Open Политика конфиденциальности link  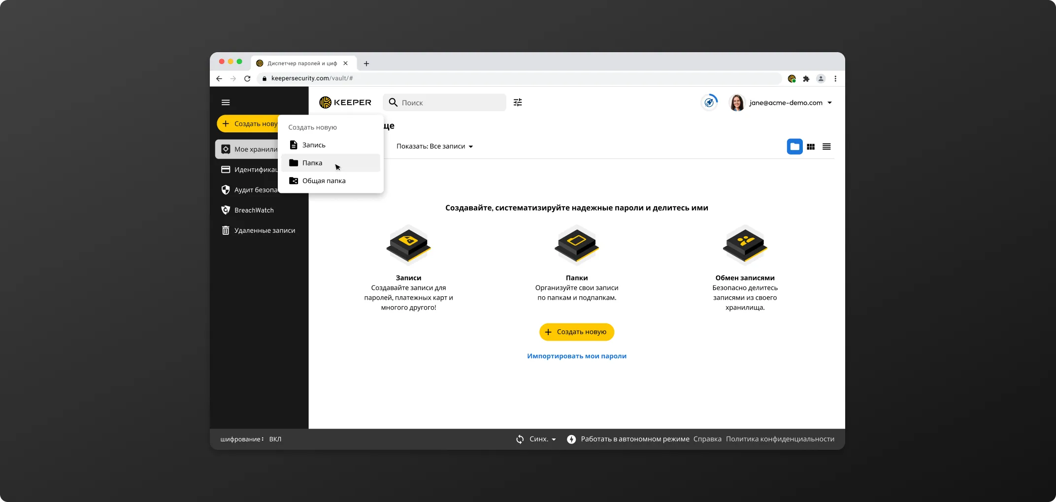click(780, 439)
